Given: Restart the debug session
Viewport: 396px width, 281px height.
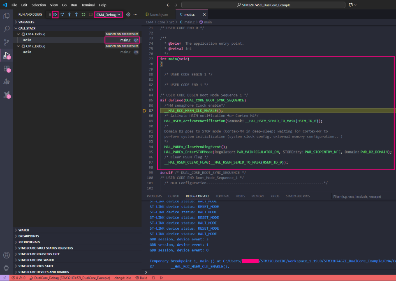Looking at the screenshot, I should pyautogui.click(x=83, y=14).
